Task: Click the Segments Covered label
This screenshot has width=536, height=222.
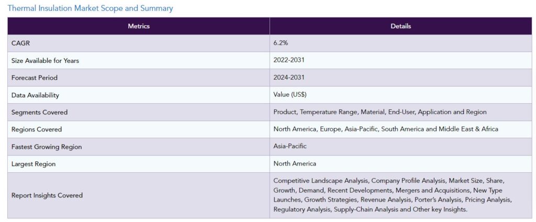Action: (x=39, y=112)
